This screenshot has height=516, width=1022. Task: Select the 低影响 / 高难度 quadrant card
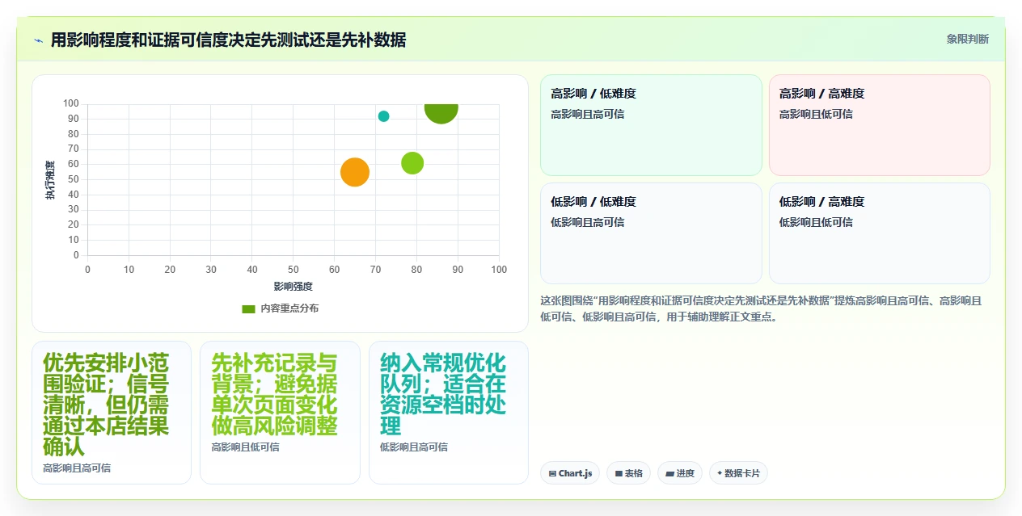tap(880, 233)
